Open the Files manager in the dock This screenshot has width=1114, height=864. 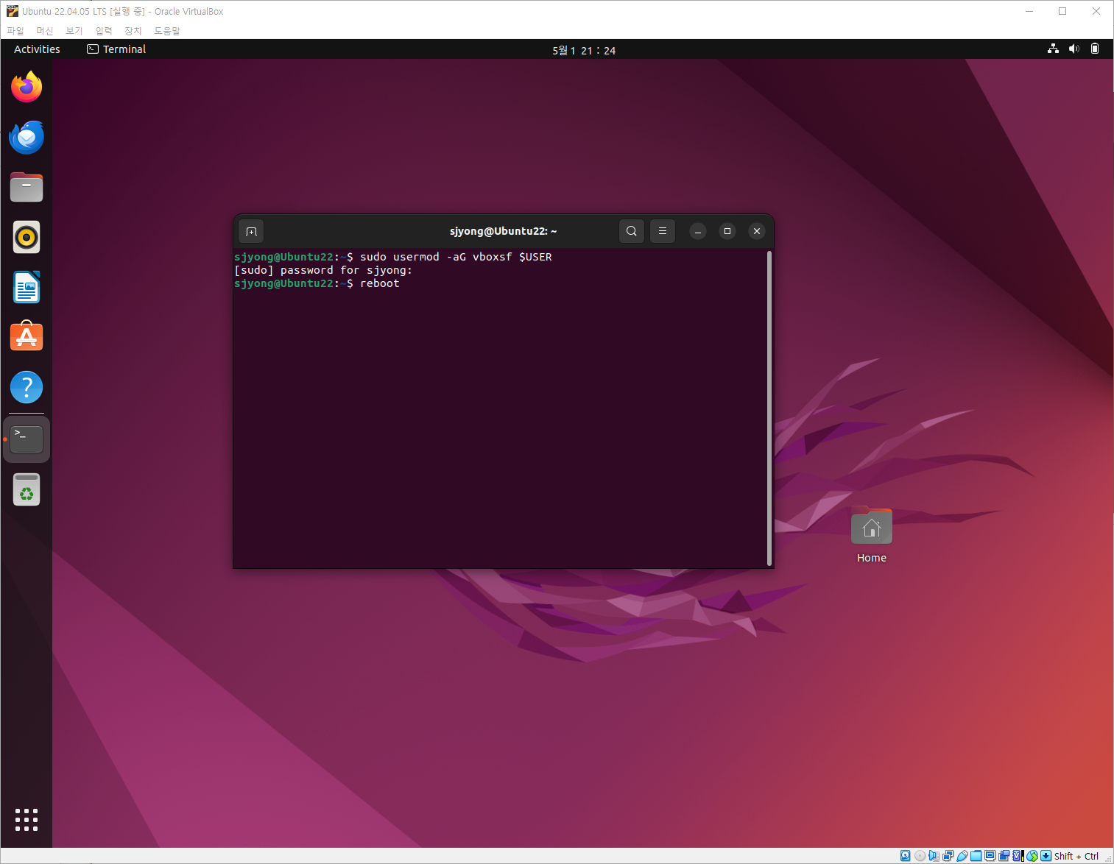point(27,187)
